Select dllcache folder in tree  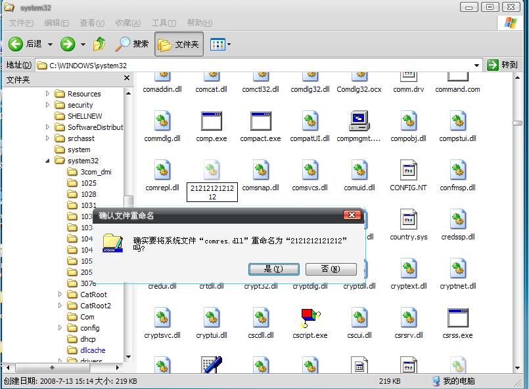pyautogui.click(x=93, y=350)
